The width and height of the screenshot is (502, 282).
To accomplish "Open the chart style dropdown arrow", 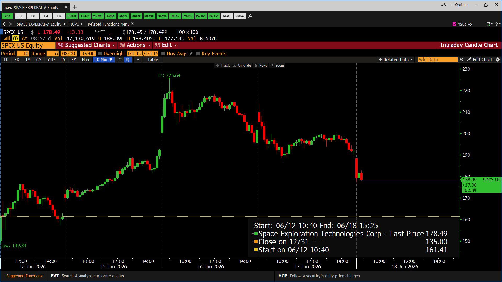I will [138, 60].
